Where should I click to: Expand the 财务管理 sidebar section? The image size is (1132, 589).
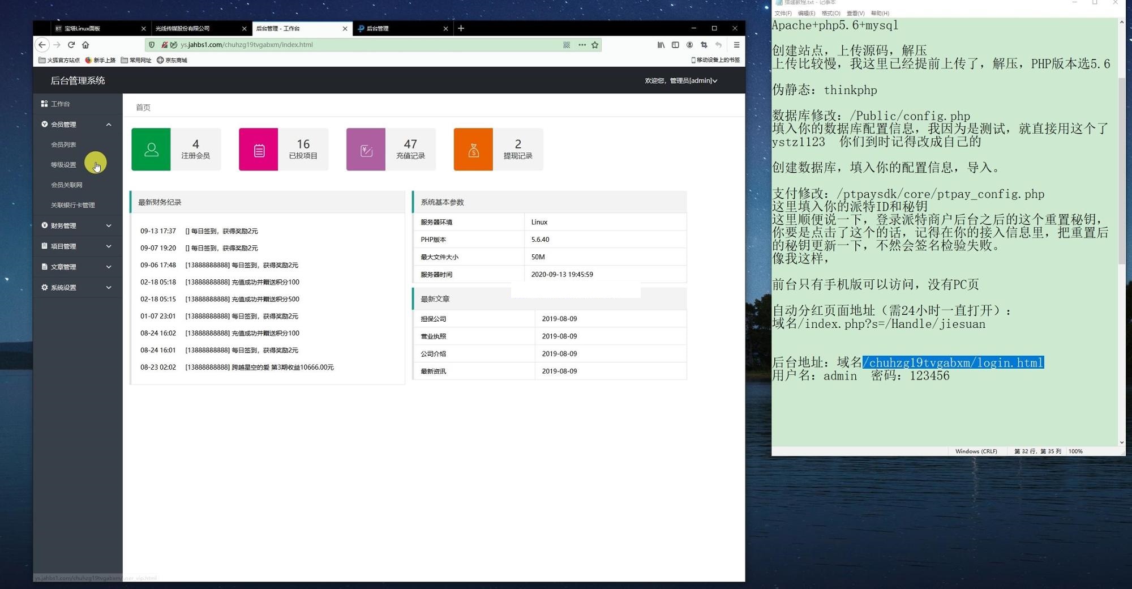(x=109, y=225)
